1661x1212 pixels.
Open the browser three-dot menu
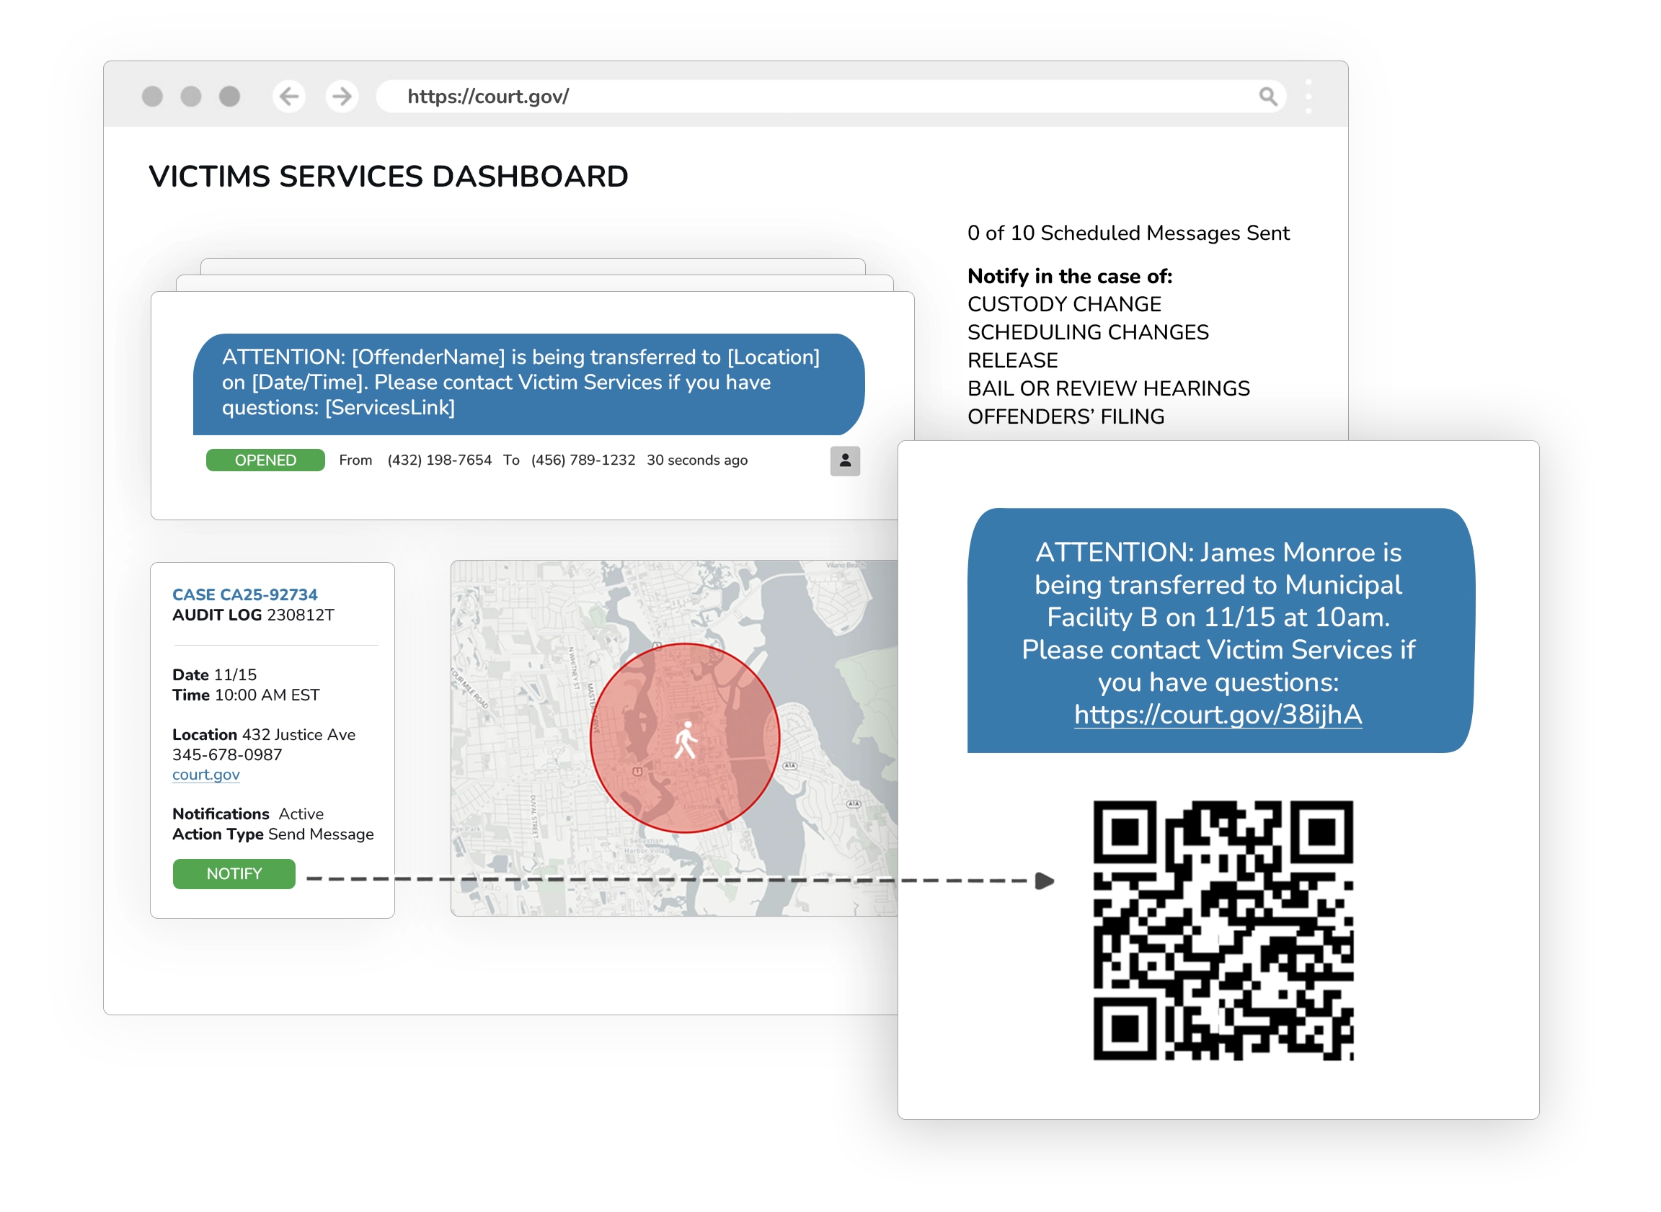coord(1308,96)
